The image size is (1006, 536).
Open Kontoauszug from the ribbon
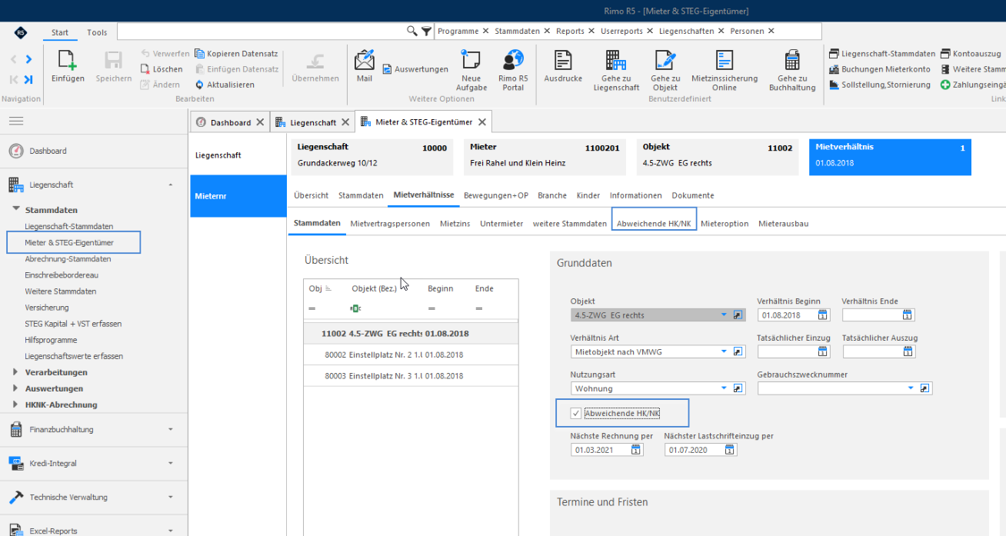point(971,54)
